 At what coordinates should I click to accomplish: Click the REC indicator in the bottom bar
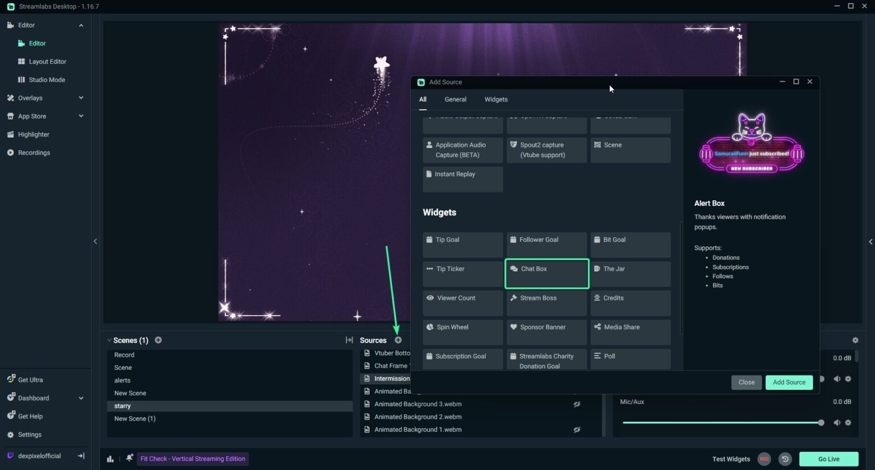[764, 459]
